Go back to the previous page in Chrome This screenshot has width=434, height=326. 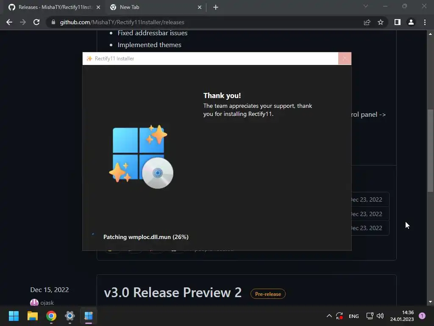(x=9, y=22)
